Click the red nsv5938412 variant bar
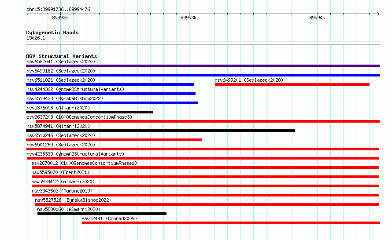Viewport: 392px width, 240px height. (x=206, y=186)
